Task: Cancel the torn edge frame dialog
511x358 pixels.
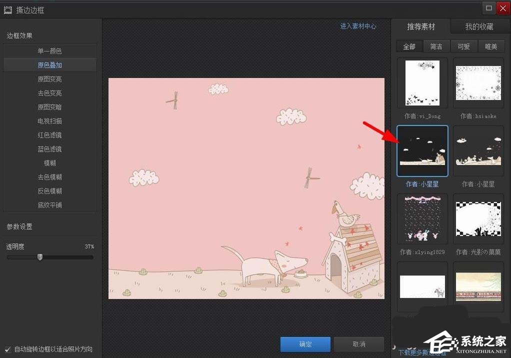Action: 359,344
